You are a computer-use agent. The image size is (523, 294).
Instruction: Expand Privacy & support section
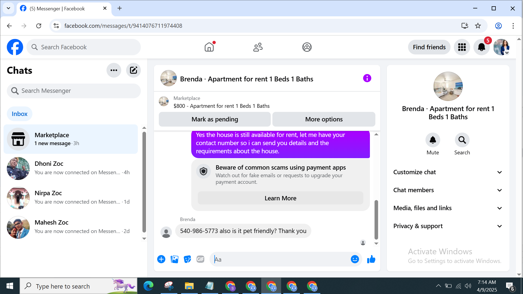(448, 226)
